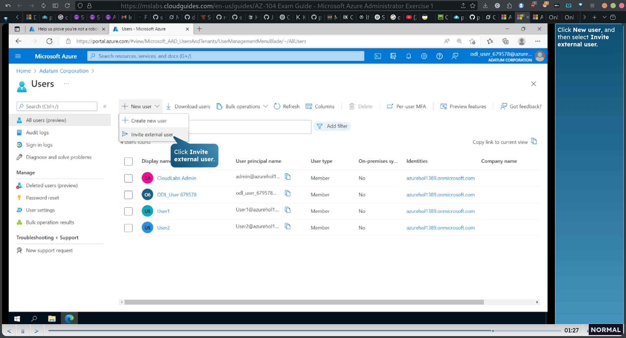626x338 pixels.
Task: Check the ODL_User 679578 row checkbox
Action: tap(128, 195)
